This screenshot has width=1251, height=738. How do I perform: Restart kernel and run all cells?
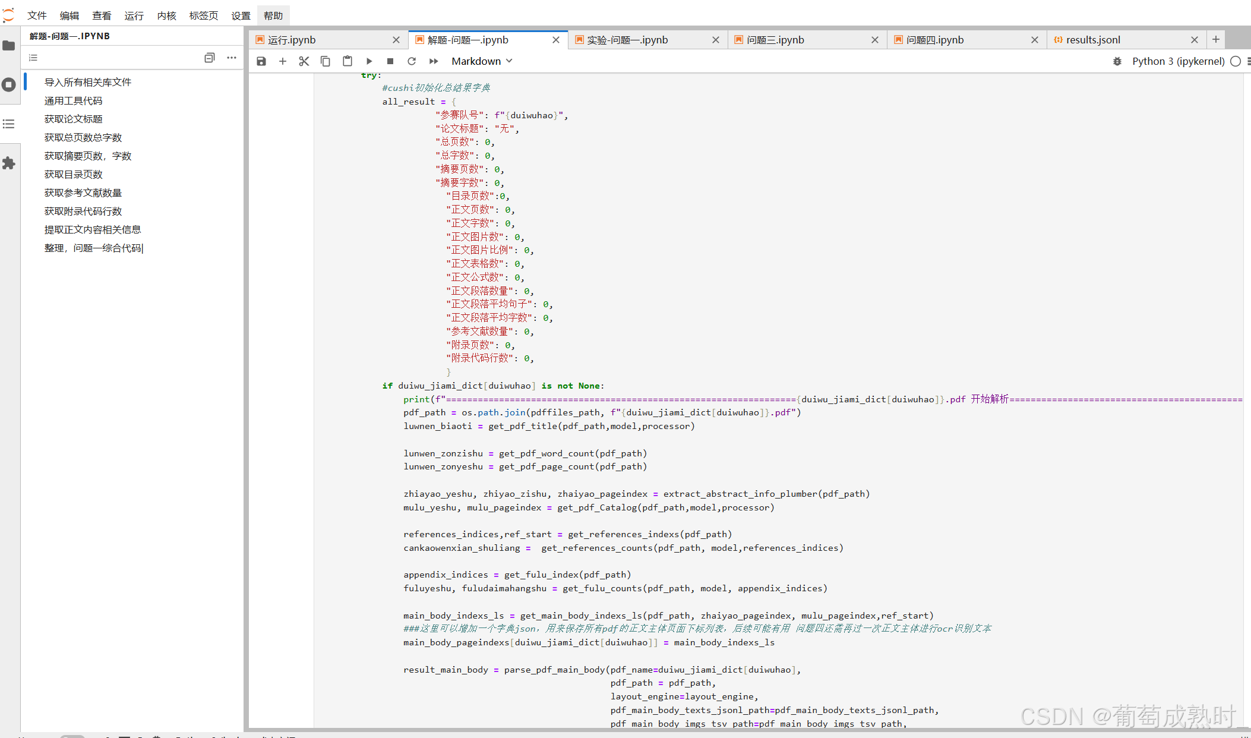(x=434, y=61)
